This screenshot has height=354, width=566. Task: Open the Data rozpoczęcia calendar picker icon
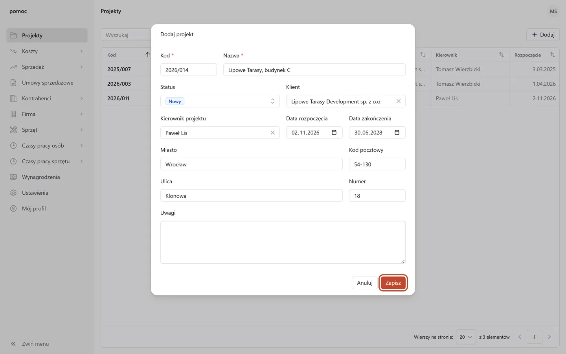(334, 133)
